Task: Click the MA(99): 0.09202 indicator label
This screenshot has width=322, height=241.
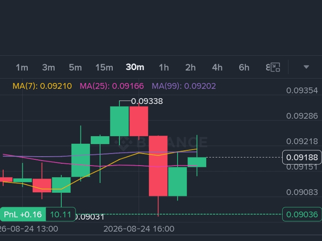Action: [x=184, y=86]
